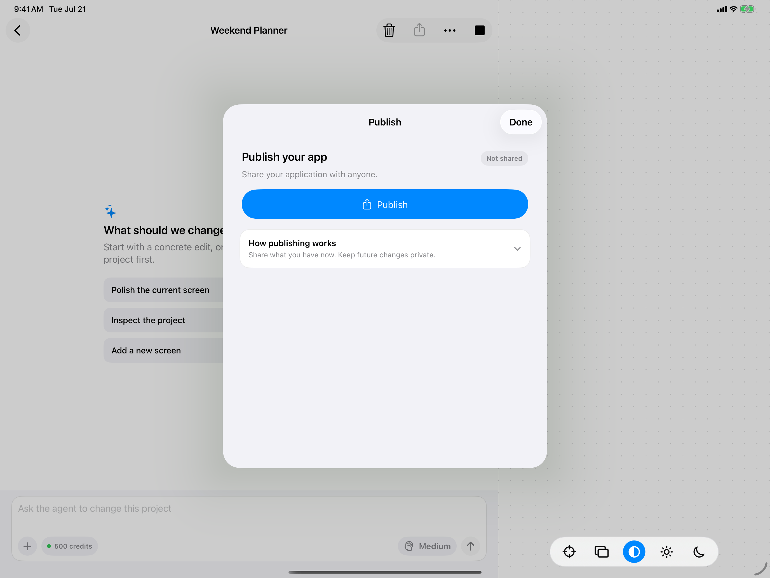Click the Not shared status badge
Viewport: 770px width, 578px height.
pyautogui.click(x=504, y=159)
